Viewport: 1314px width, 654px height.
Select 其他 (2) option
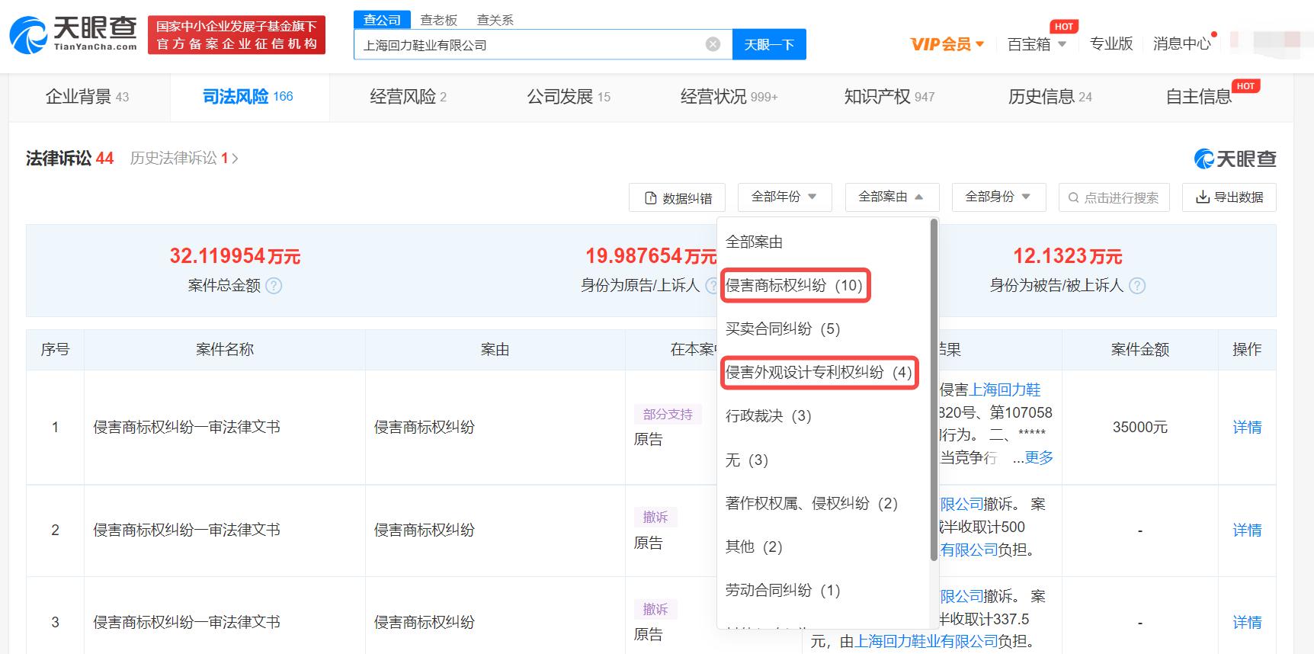pos(754,547)
